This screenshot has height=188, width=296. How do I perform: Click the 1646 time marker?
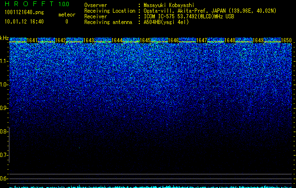click(x=173, y=40)
